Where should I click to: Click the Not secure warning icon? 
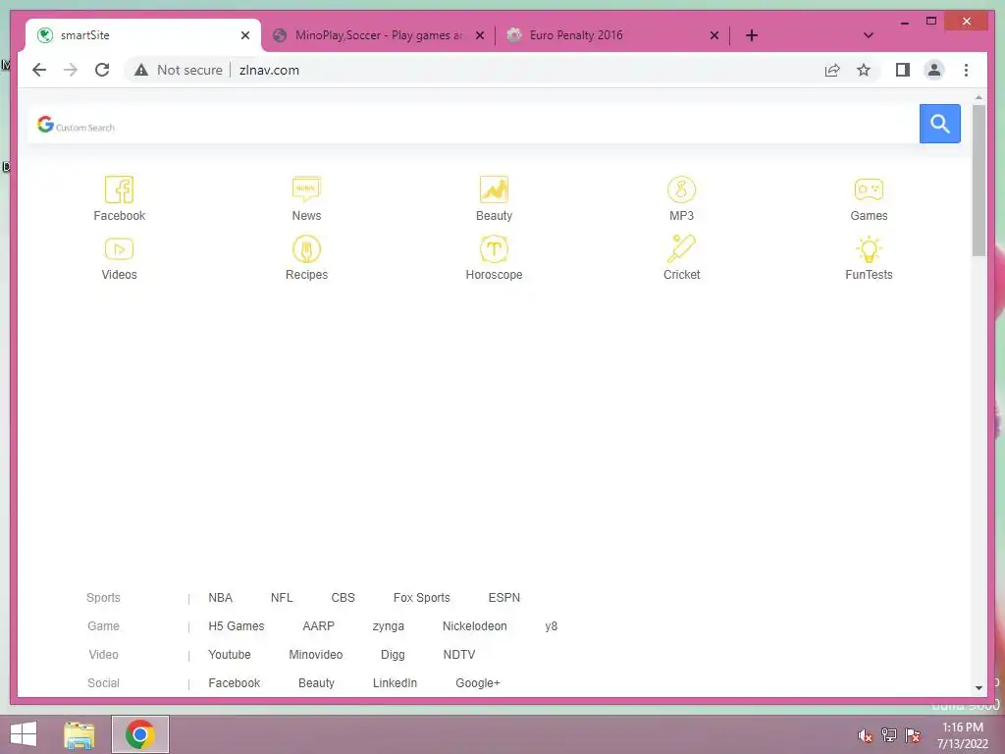141,70
